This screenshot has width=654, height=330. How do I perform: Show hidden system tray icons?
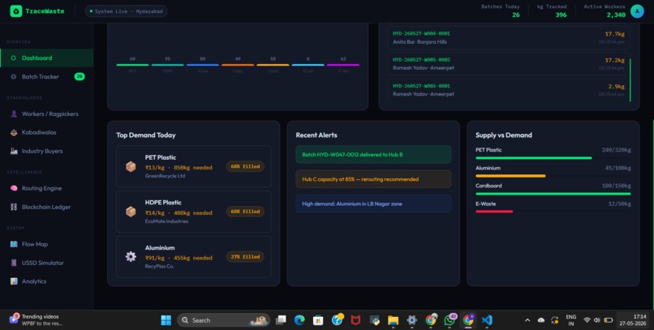(x=527, y=320)
